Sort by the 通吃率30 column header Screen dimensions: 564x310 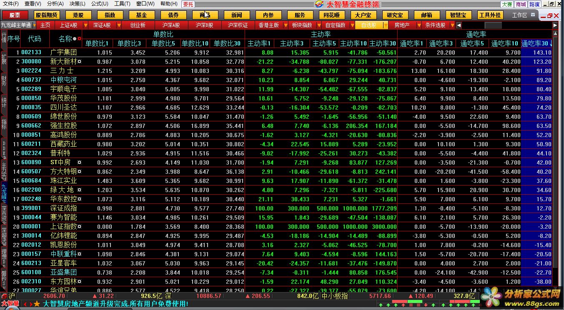click(536, 43)
